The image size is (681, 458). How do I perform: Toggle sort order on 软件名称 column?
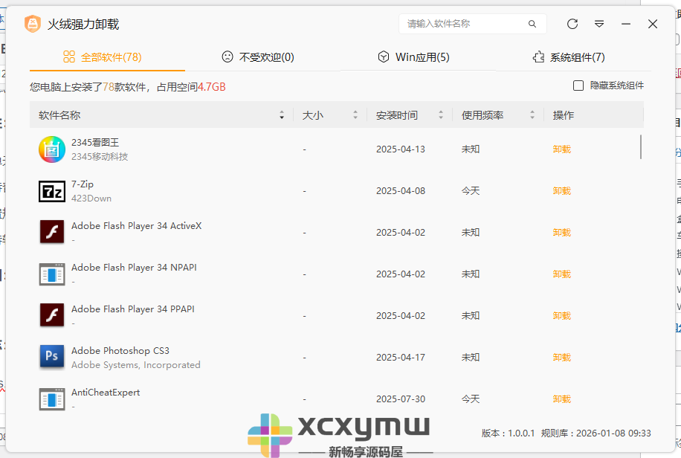coord(281,115)
